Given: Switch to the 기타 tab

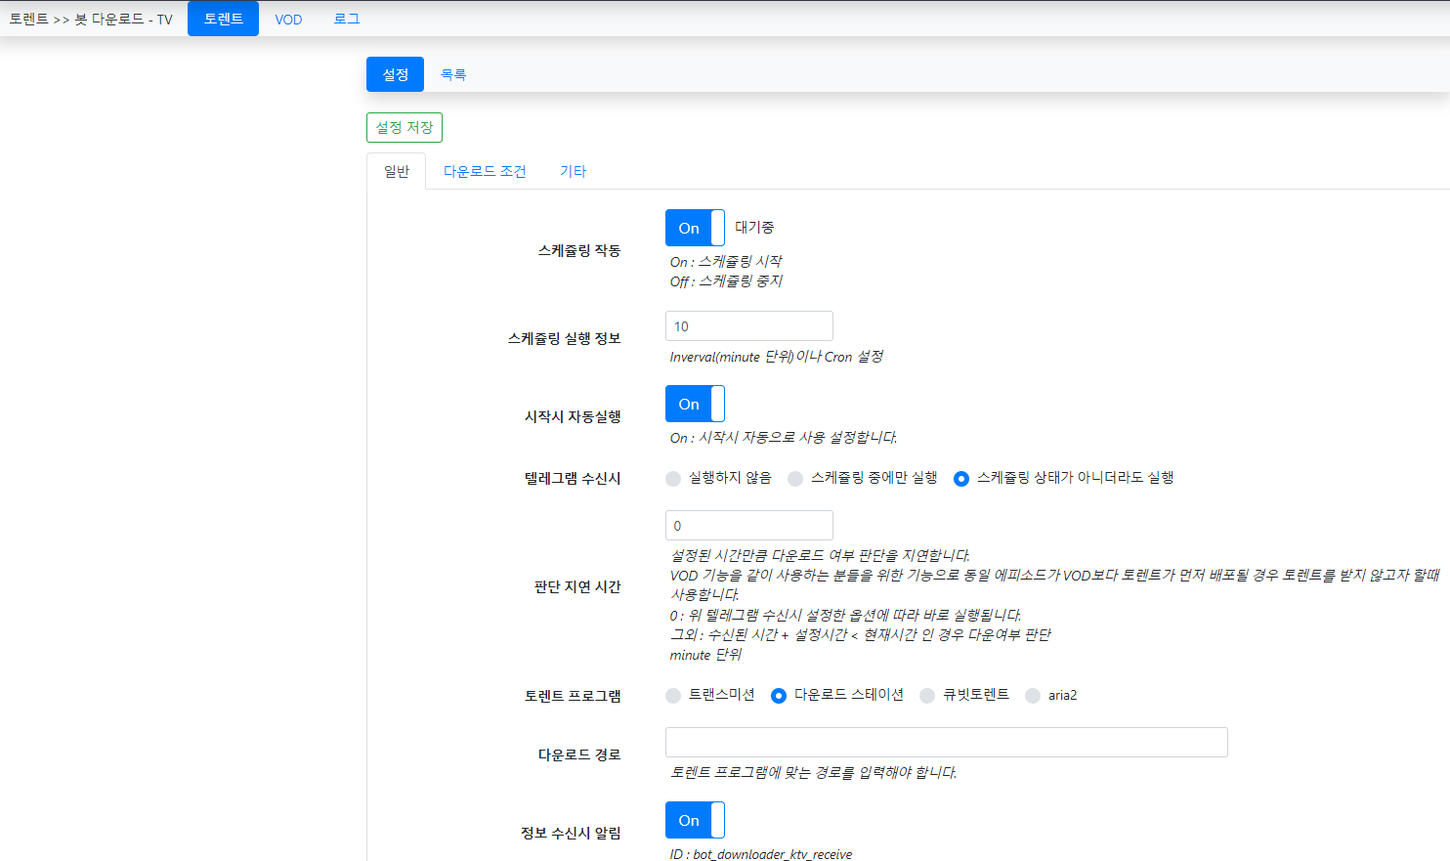Looking at the screenshot, I should tap(573, 171).
